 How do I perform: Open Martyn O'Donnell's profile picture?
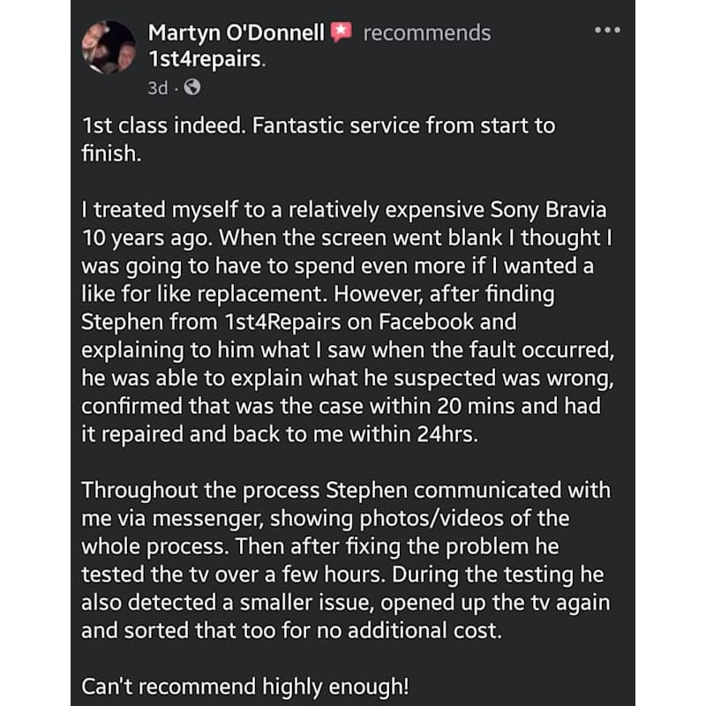point(109,48)
